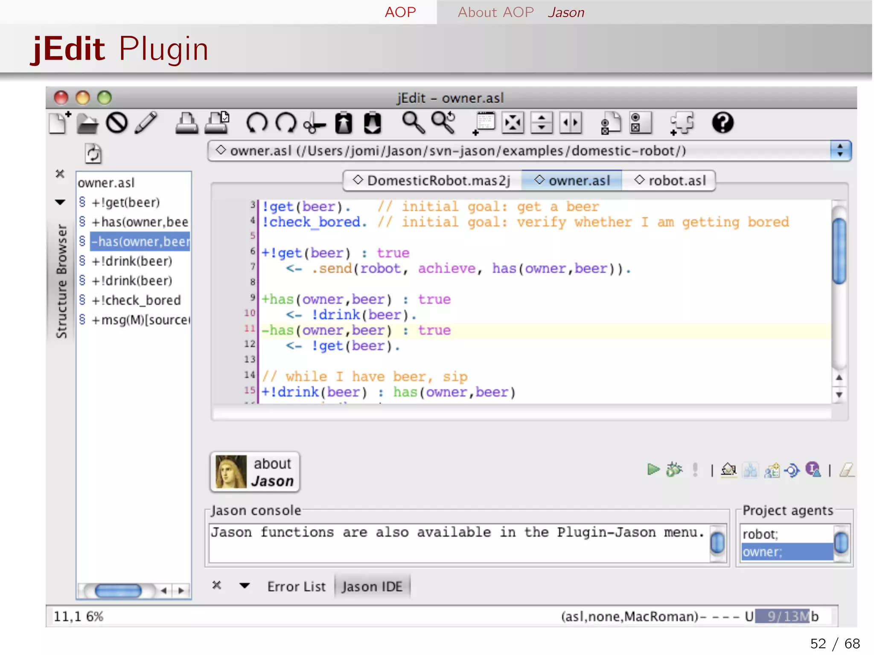The width and height of the screenshot is (874, 655).
Task: Close the Structure Browser dock
Action: point(60,174)
